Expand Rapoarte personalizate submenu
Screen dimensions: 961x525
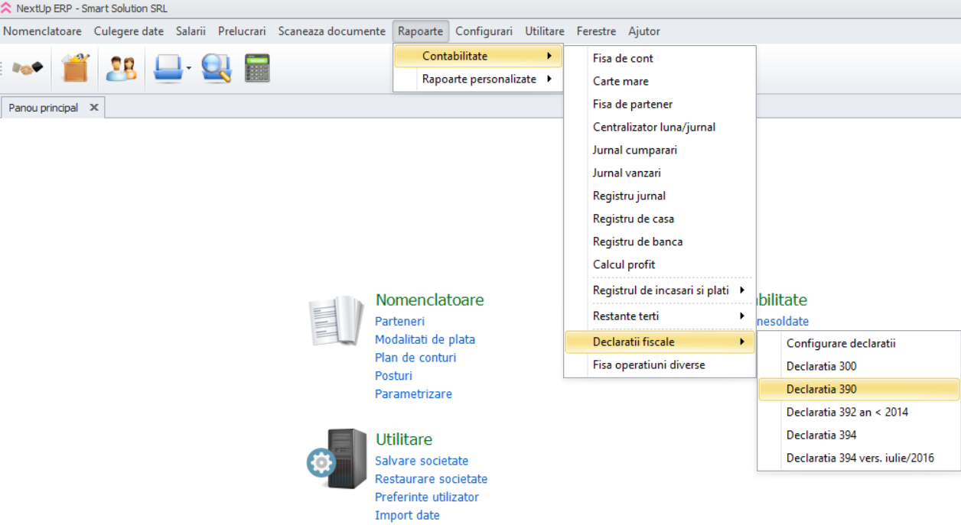[479, 79]
